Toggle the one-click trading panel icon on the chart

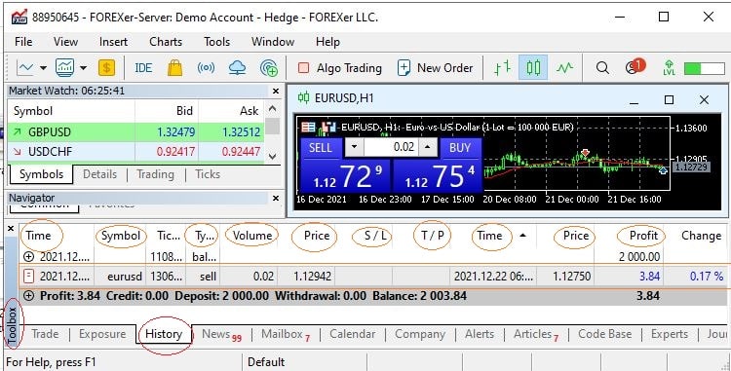(x=308, y=127)
